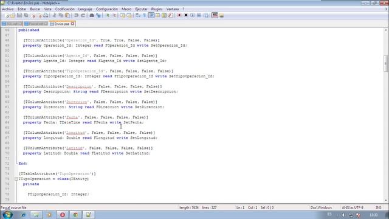Screen dimensions: 389x219
Task: Create a new file with the New icon
Action: click(7, 15)
